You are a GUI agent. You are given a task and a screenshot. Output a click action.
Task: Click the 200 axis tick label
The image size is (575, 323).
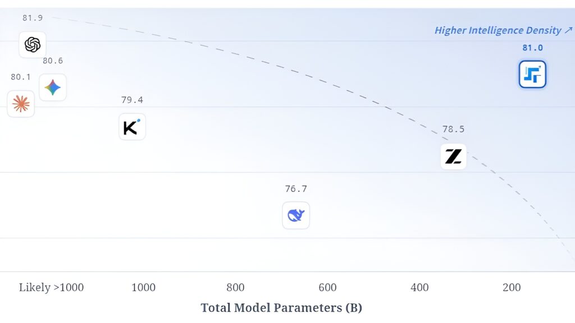[x=512, y=288]
